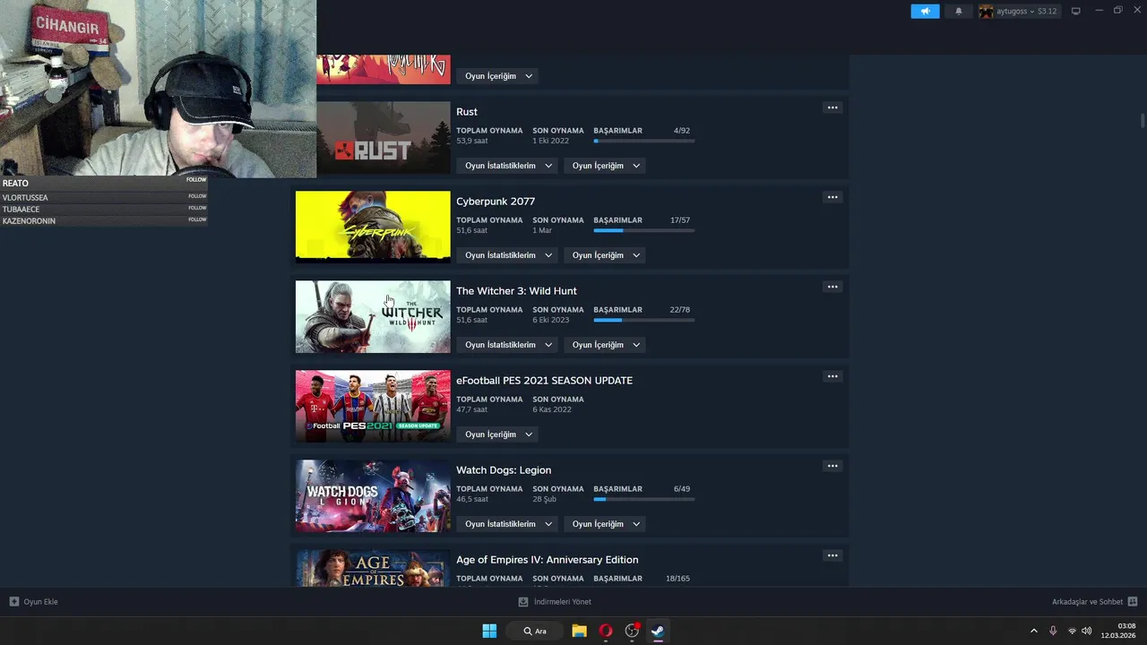The image size is (1147, 645).
Task: Open Age of Empires IV options ellipsis
Action: point(832,555)
